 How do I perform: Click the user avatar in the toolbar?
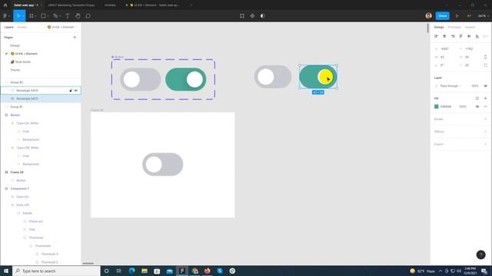pos(429,15)
